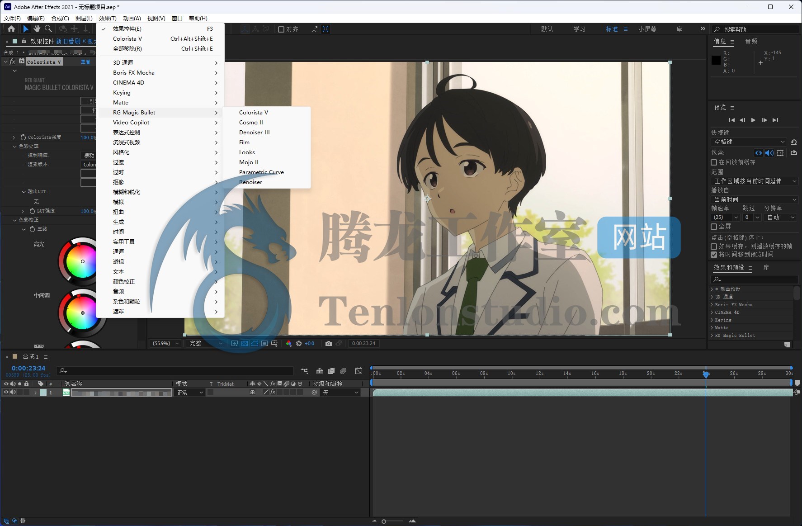This screenshot has width=802, height=526.
Task: Toggle the mask and shape path visibility icon
Action: pyautogui.click(x=255, y=344)
